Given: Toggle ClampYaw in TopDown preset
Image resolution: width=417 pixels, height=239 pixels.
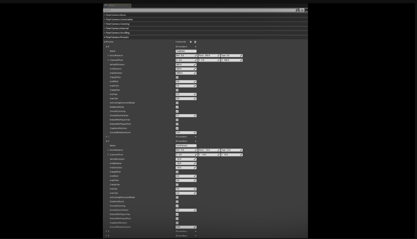Looking at the screenshot, I should 177,90.
